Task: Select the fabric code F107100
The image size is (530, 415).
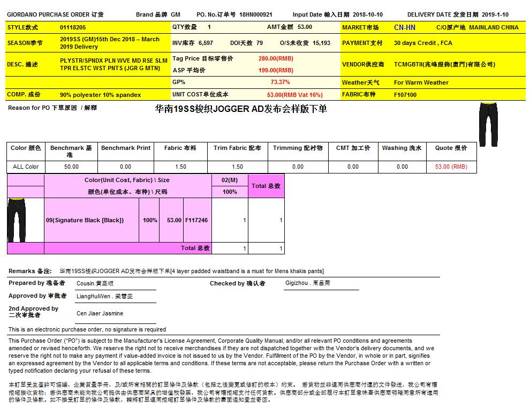Action: [405, 95]
